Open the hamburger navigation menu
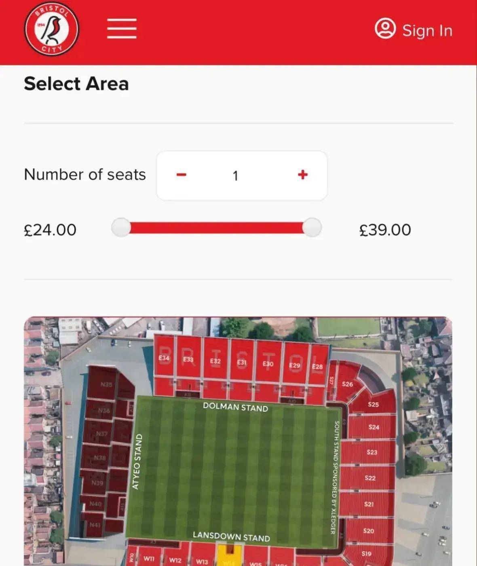Screen dimensions: 477x566 (x=122, y=29)
